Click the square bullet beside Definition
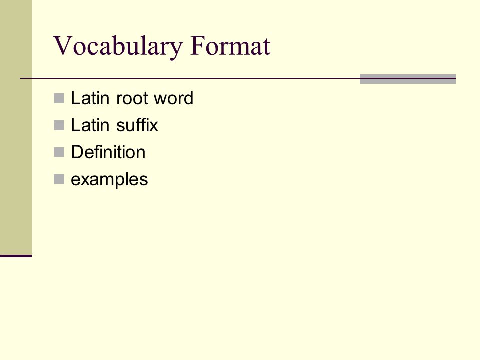 pos(59,152)
